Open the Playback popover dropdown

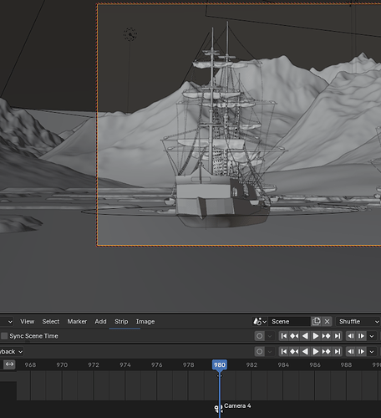coord(11,352)
